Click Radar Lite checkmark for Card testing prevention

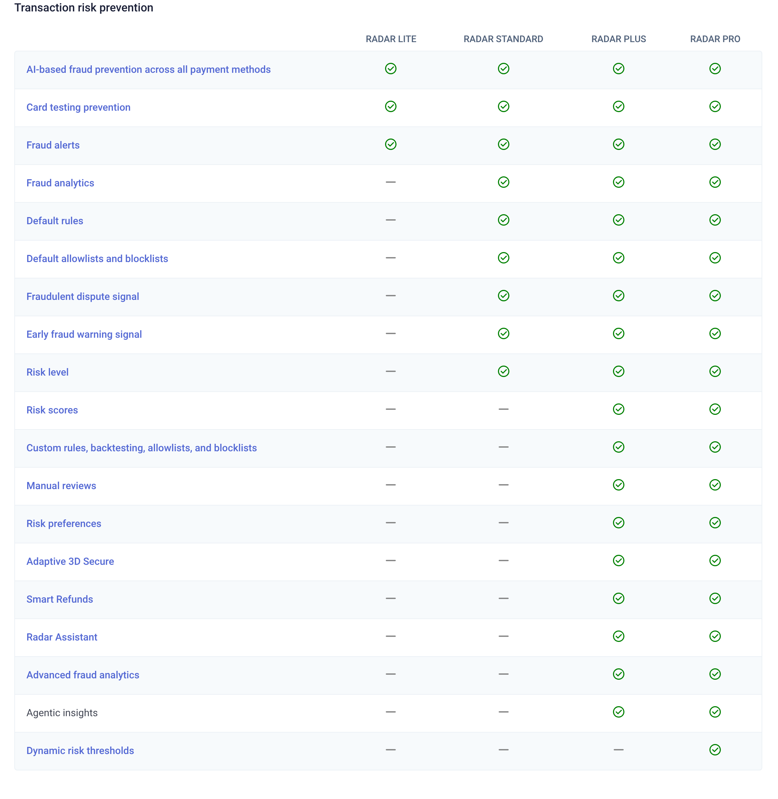tap(391, 107)
